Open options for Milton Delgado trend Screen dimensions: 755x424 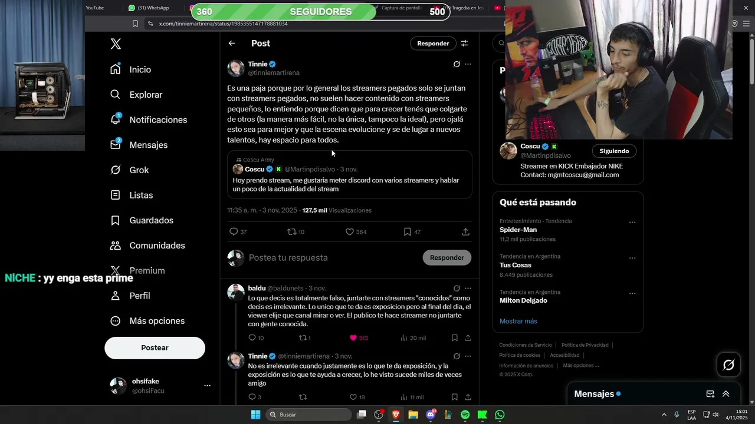632,293
